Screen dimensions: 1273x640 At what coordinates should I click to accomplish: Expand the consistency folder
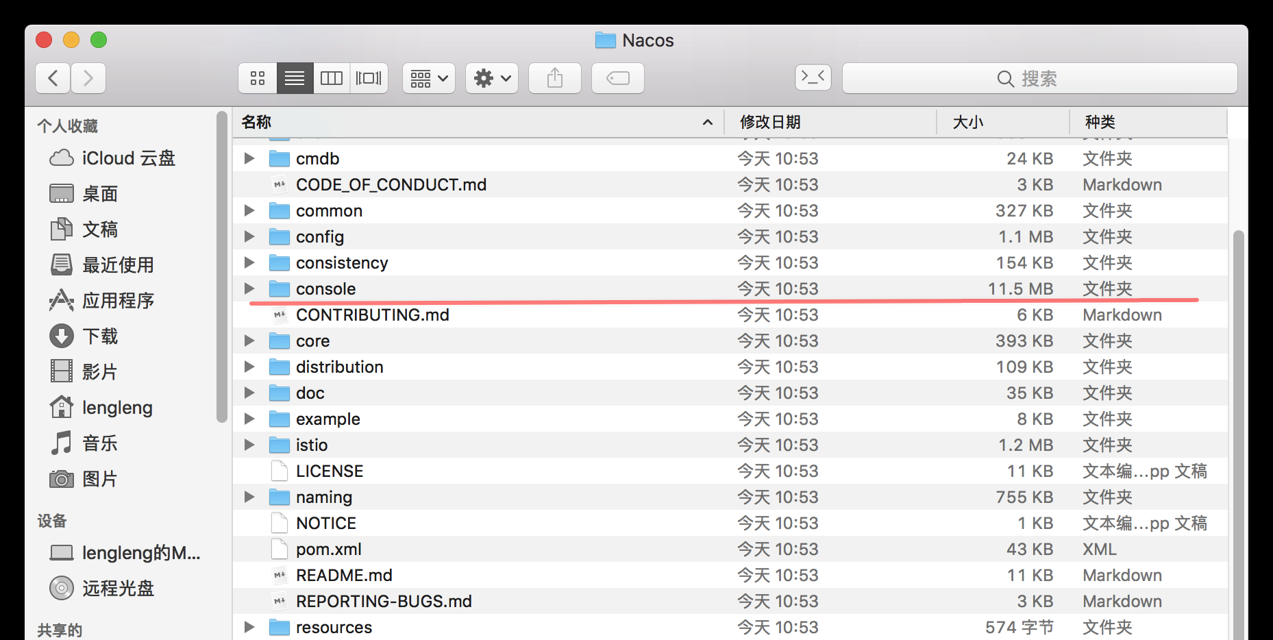tap(249, 262)
